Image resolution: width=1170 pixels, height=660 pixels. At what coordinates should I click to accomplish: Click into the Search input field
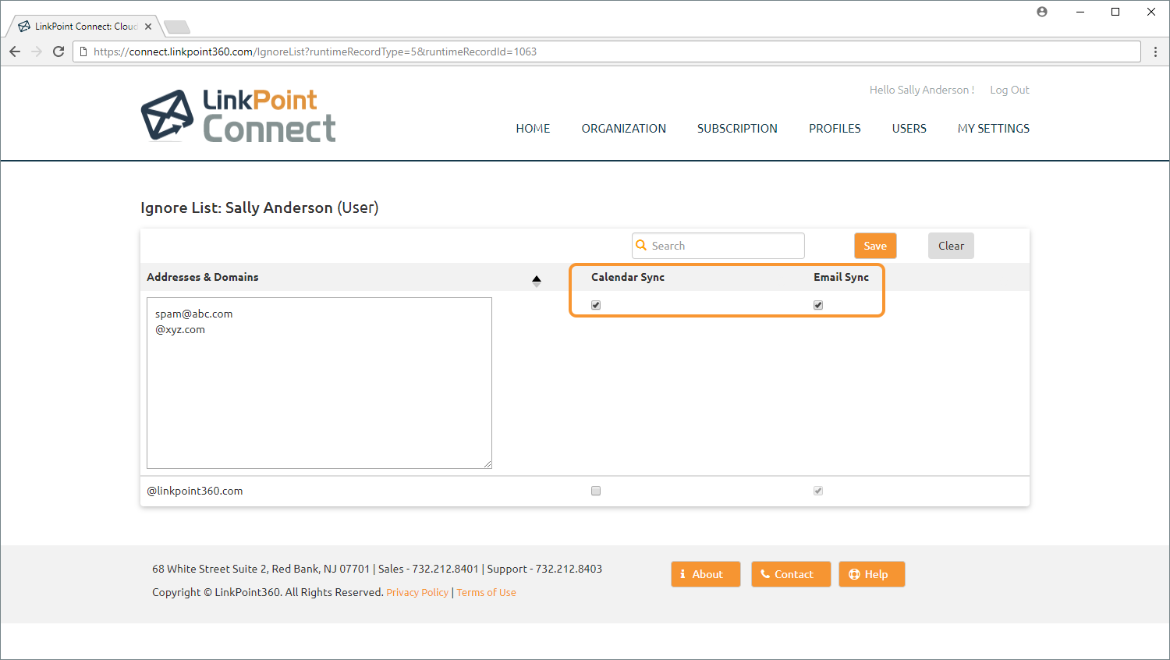718,246
